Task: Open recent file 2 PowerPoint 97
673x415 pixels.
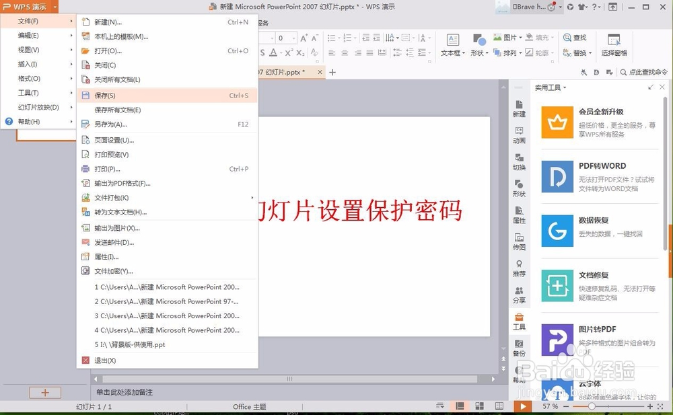Action: pos(168,301)
